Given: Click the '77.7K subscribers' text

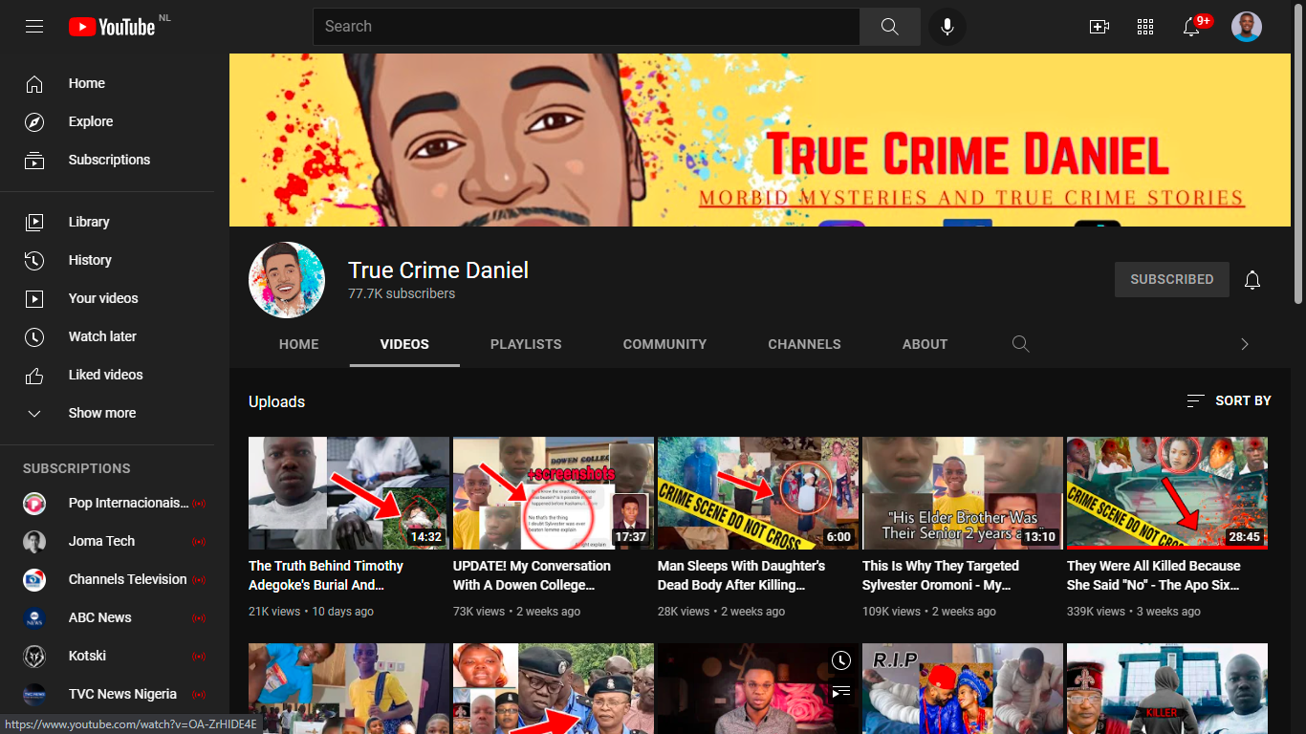Looking at the screenshot, I should click(x=402, y=293).
